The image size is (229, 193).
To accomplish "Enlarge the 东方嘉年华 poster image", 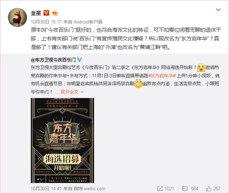I will tap(62, 140).
